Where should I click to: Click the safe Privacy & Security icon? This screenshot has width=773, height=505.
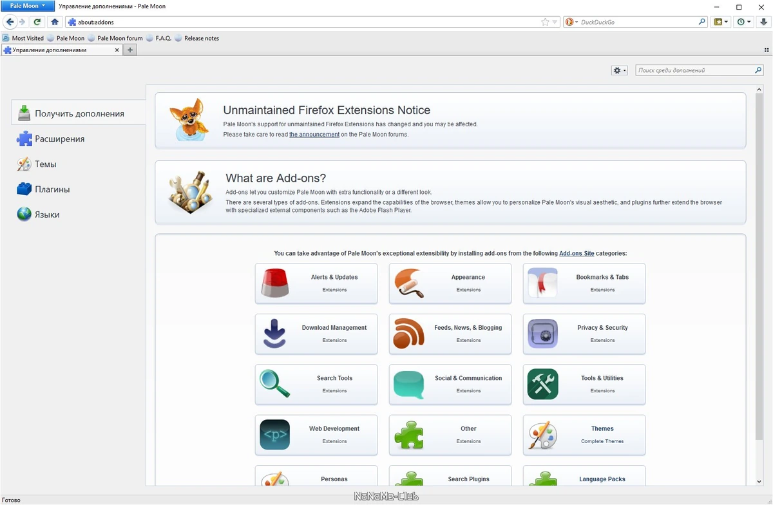tap(542, 334)
